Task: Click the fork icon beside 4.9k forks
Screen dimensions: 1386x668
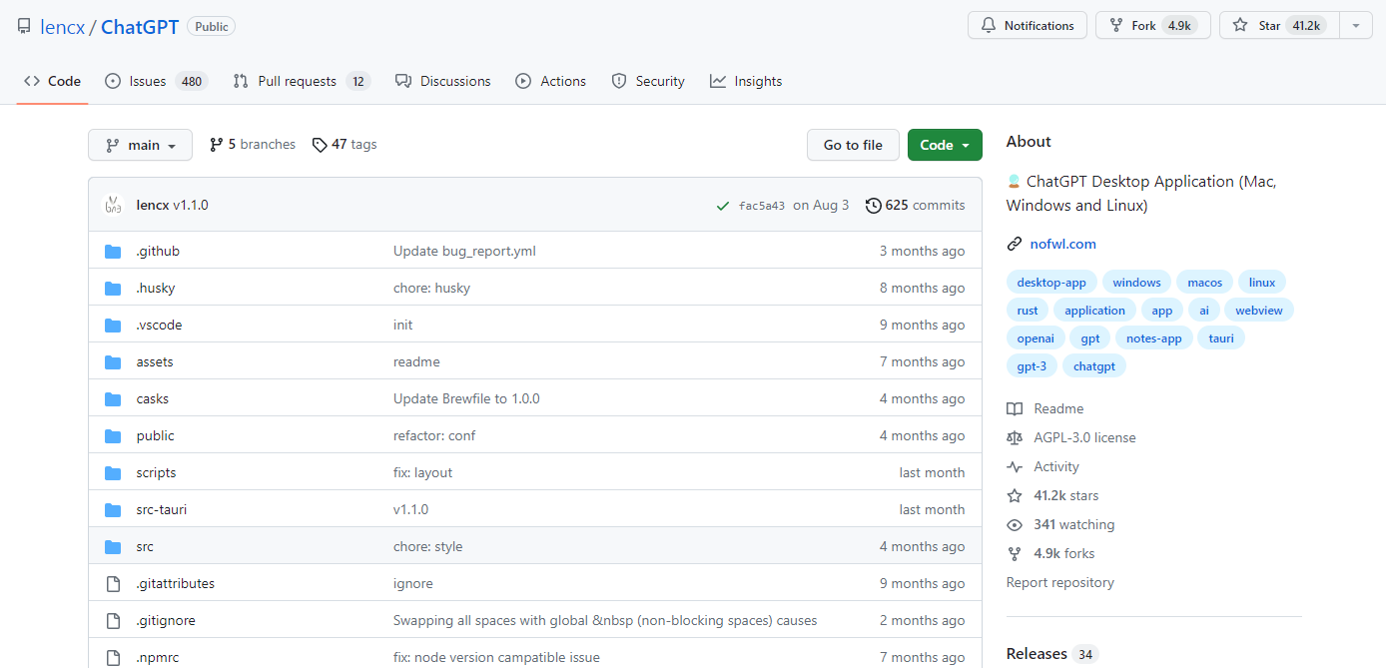Action: (1015, 554)
